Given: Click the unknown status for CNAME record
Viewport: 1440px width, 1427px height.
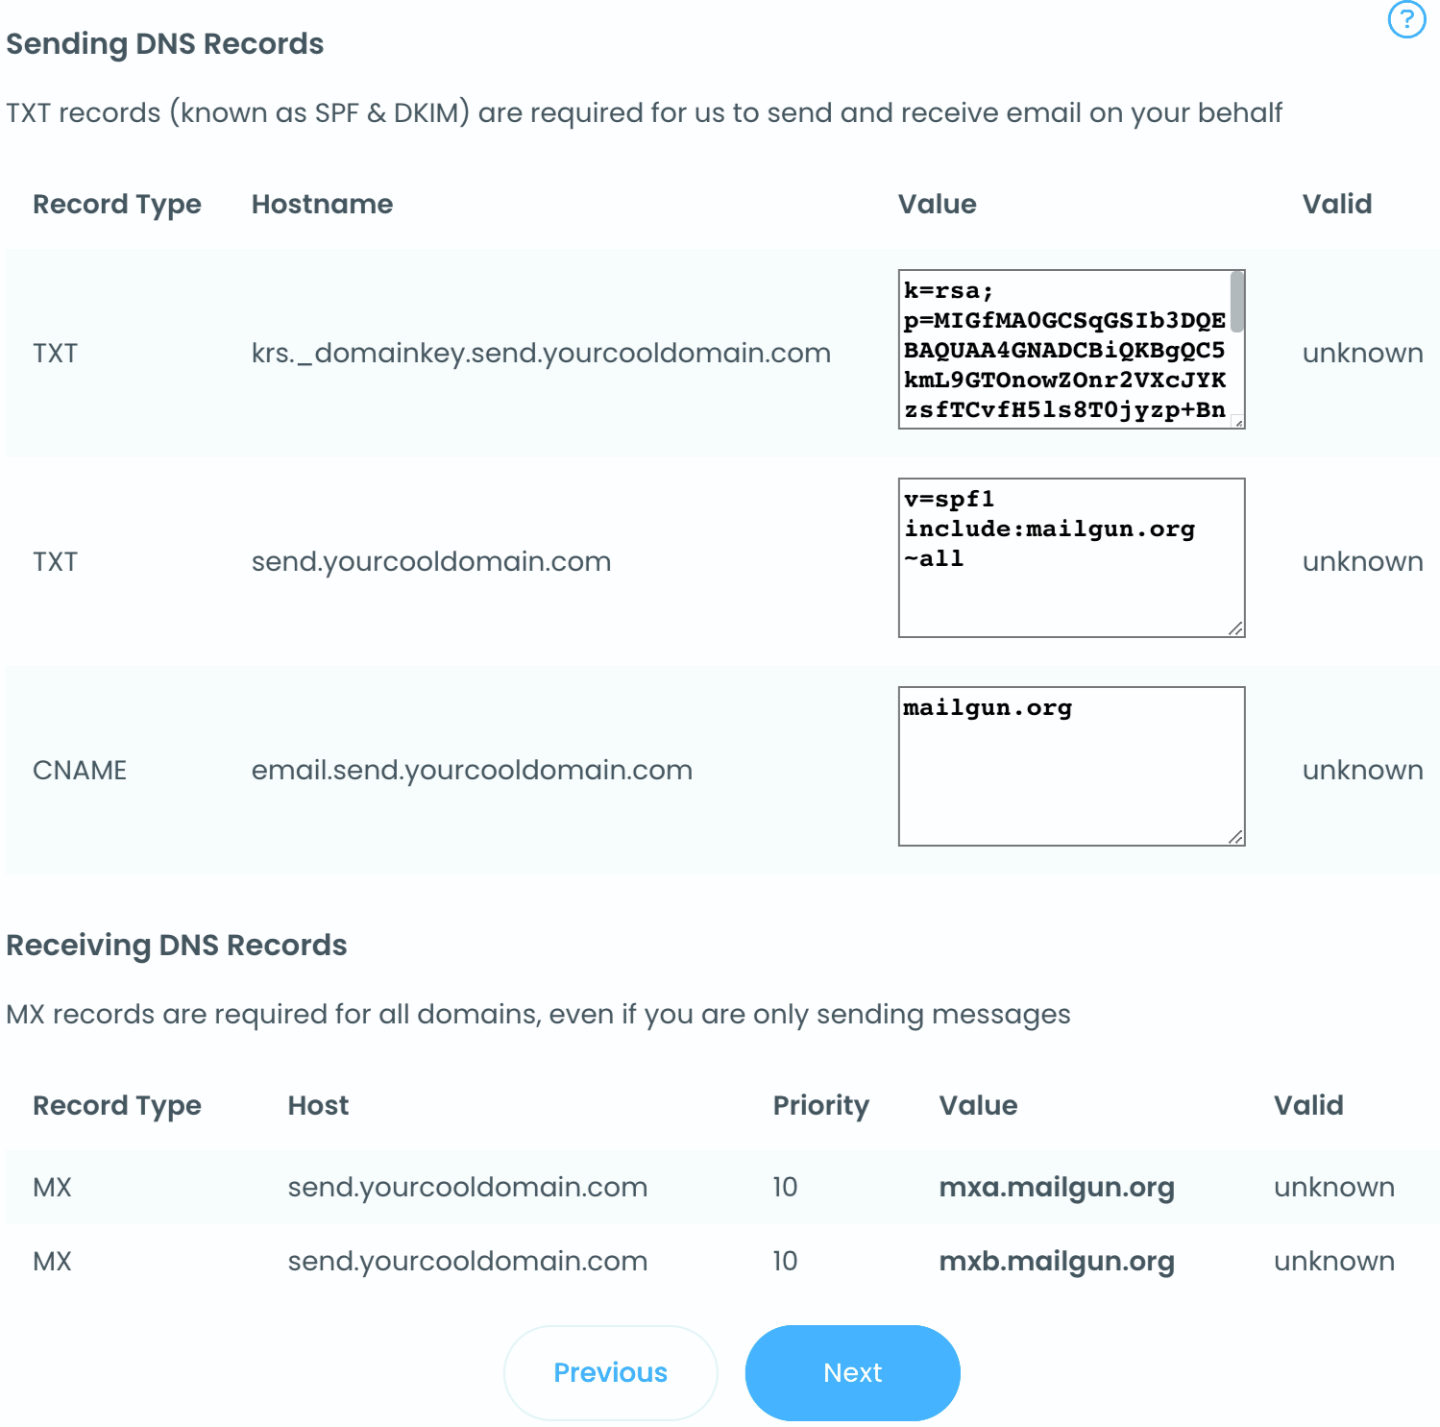Looking at the screenshot, I should [1362, 770].
